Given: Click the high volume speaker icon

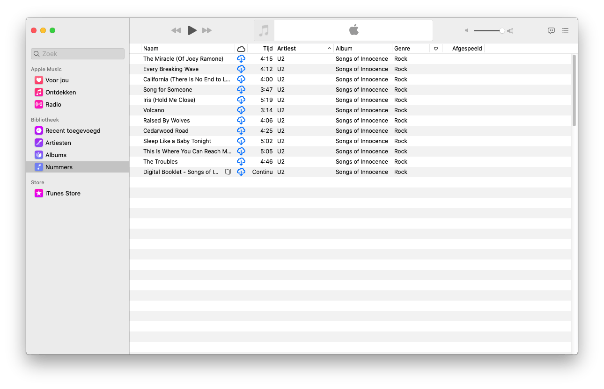Looking at the screenshot, I should 510,31.
